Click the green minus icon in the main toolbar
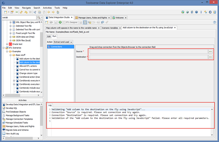Screen dimensions: 219x142 (x=17, y=12)
